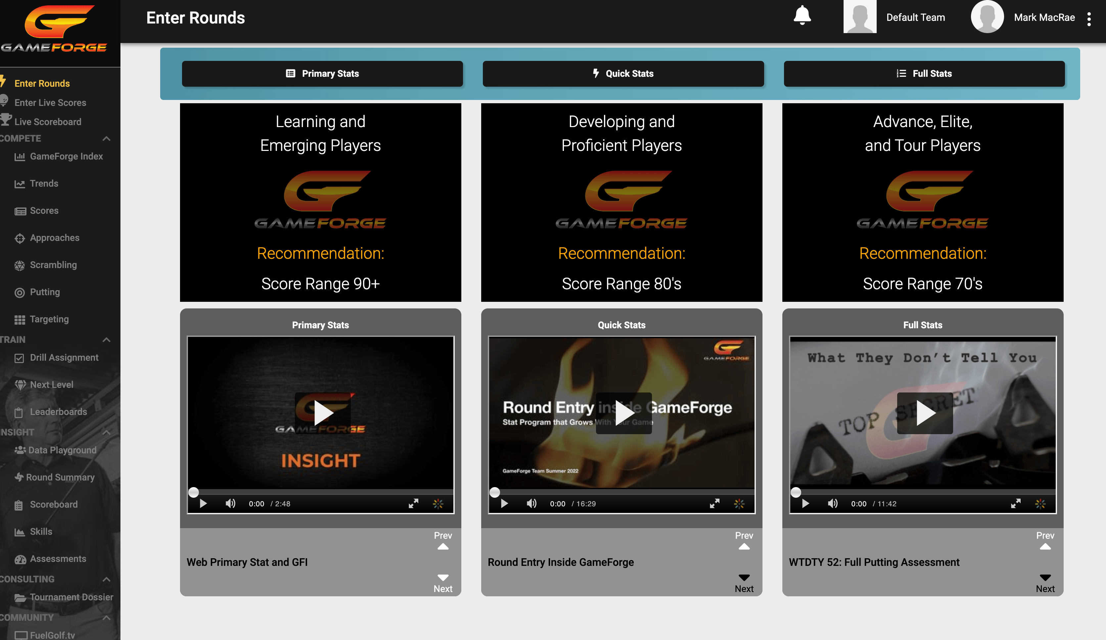Open settings icon on Full Stats video

click(1040, 503)
